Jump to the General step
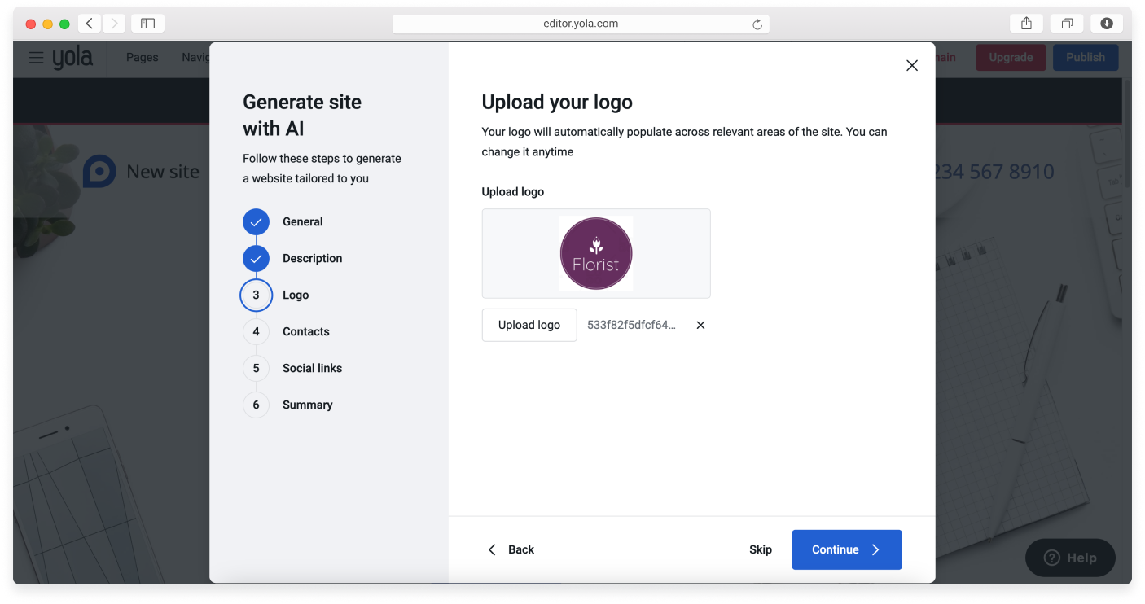Screen dimensions: 1145x604 [x=301, y=221]
